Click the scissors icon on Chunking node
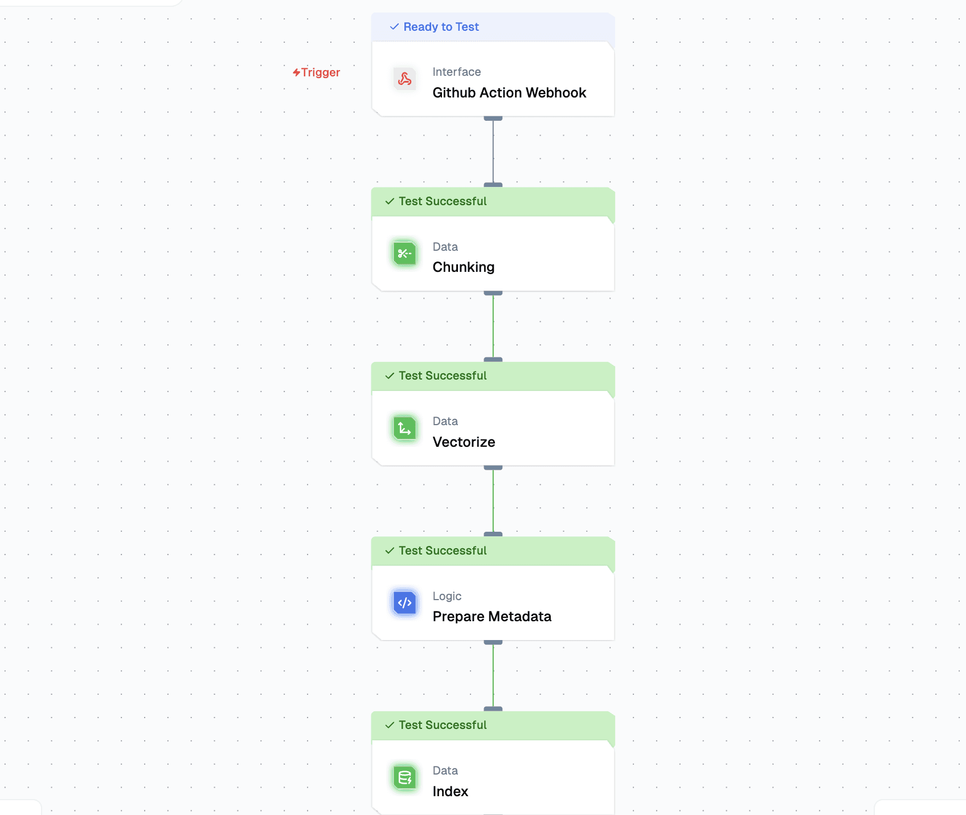The image size is (966, 815). pos(404,254)
